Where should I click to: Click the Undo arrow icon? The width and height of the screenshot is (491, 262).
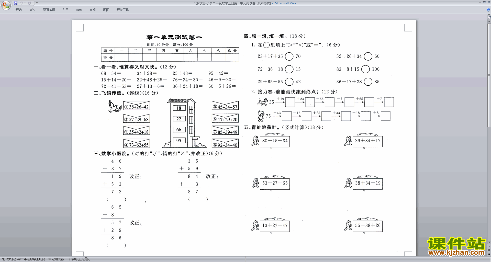[x=21, y=3]
